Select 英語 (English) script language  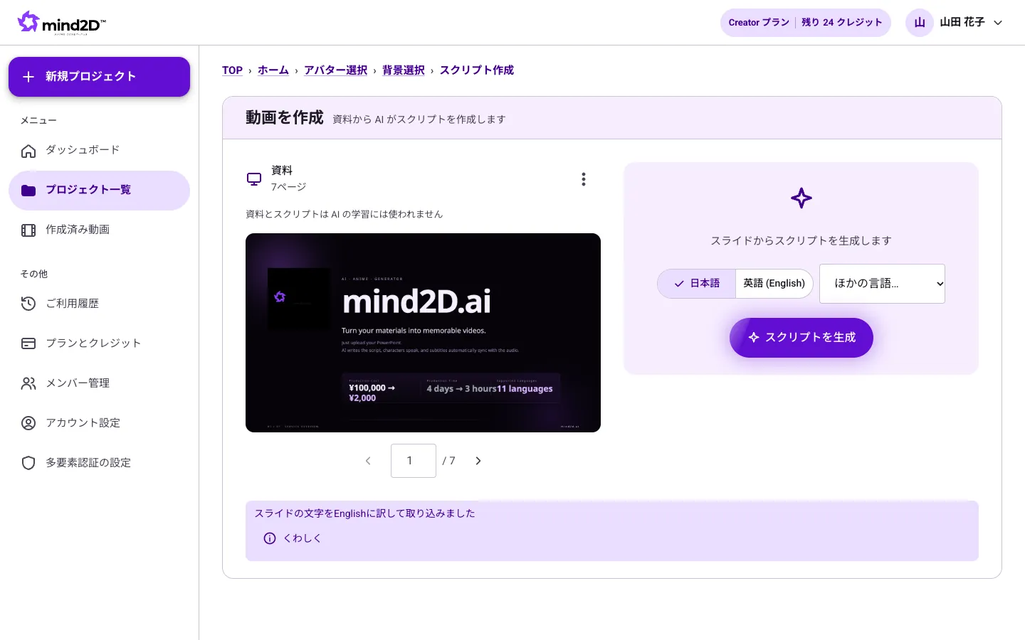pyautogui.click(x=774, y=284)
